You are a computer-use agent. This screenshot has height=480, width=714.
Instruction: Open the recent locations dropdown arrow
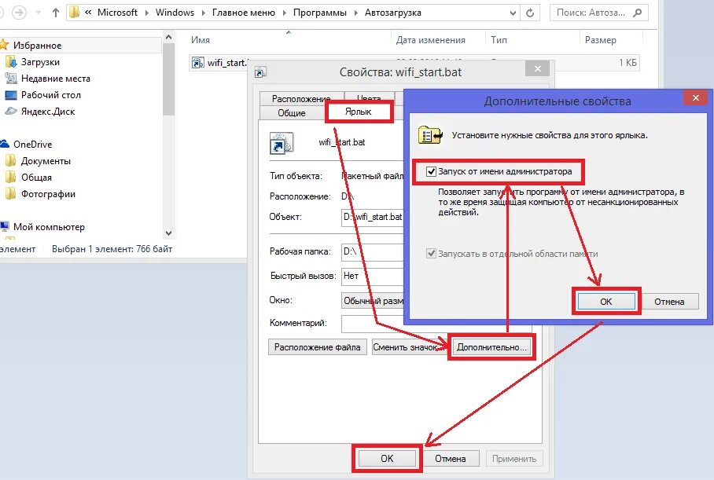(x=39, y=13)
